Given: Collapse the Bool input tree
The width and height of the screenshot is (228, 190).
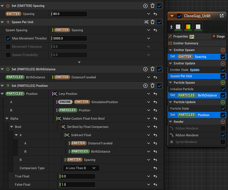Looking at the screenshot, I should (x=12, y=127).
